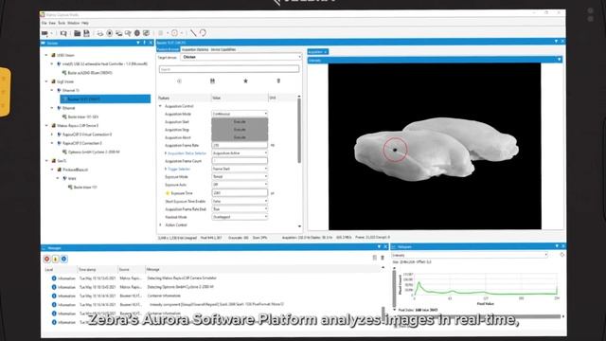The width and height of the screenshot is (606, 341).
Task: Click Execute for Acquisition Stop
Action: click(240, 130)
